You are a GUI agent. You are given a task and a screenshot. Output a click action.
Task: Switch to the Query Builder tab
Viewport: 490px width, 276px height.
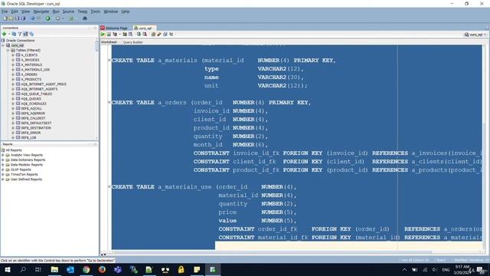coord(132,42)
